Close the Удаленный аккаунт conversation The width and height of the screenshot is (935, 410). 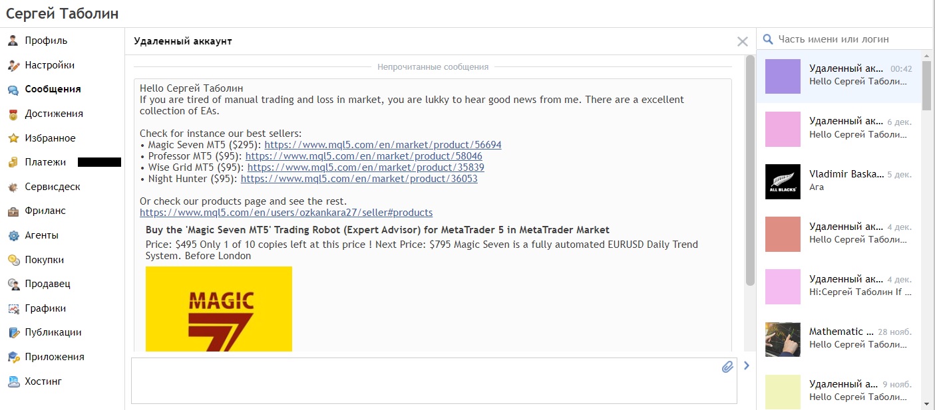743,41
